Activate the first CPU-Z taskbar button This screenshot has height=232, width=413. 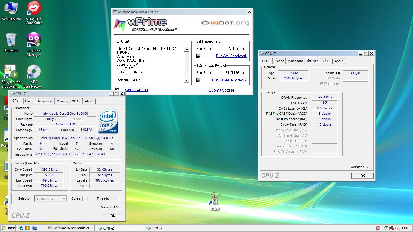pyautogui.click(x=120, y=228)
